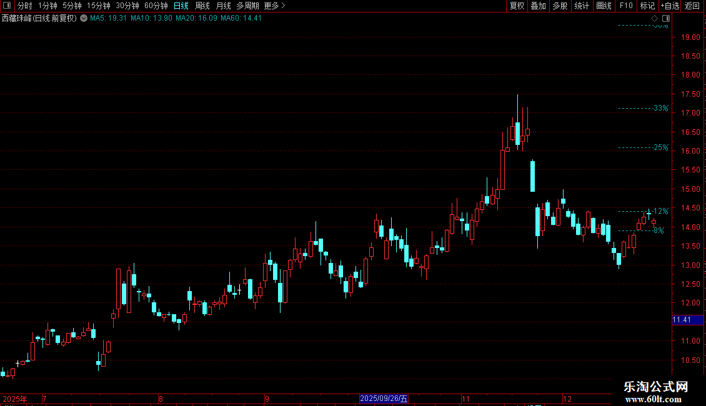
Task: Open F10 company info
Action: [x=626, y=6]
